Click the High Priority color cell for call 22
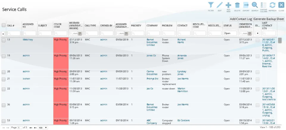The height and width of the screenshot is (130, 286). 61,94
